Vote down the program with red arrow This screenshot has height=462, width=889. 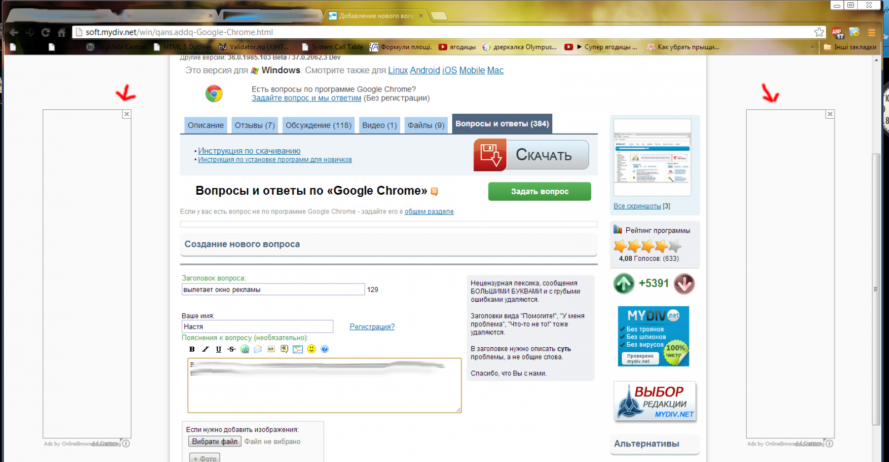[x=685, y=284]
